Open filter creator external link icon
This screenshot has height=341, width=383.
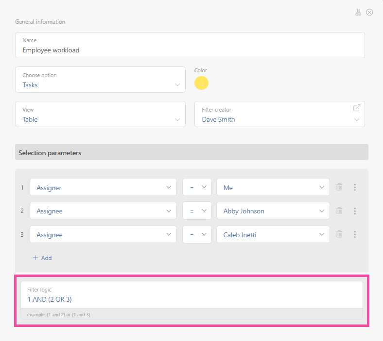click(357, 108)
